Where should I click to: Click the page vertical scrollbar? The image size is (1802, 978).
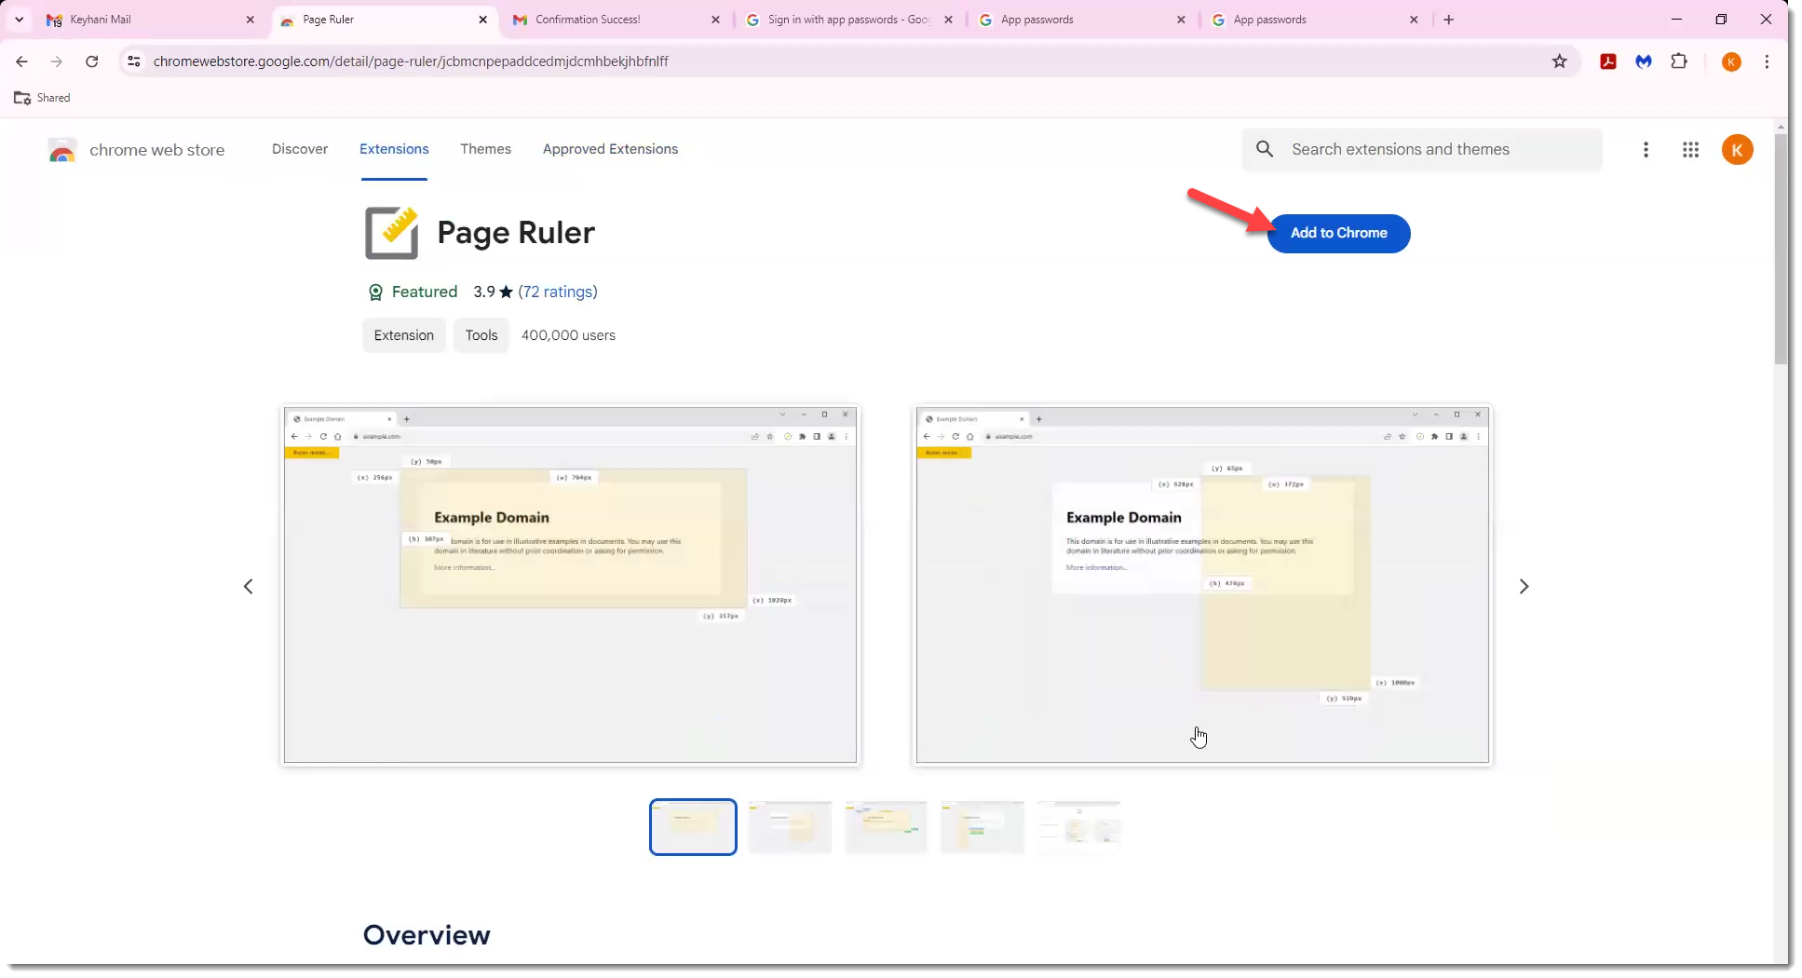click(1780, 250)
